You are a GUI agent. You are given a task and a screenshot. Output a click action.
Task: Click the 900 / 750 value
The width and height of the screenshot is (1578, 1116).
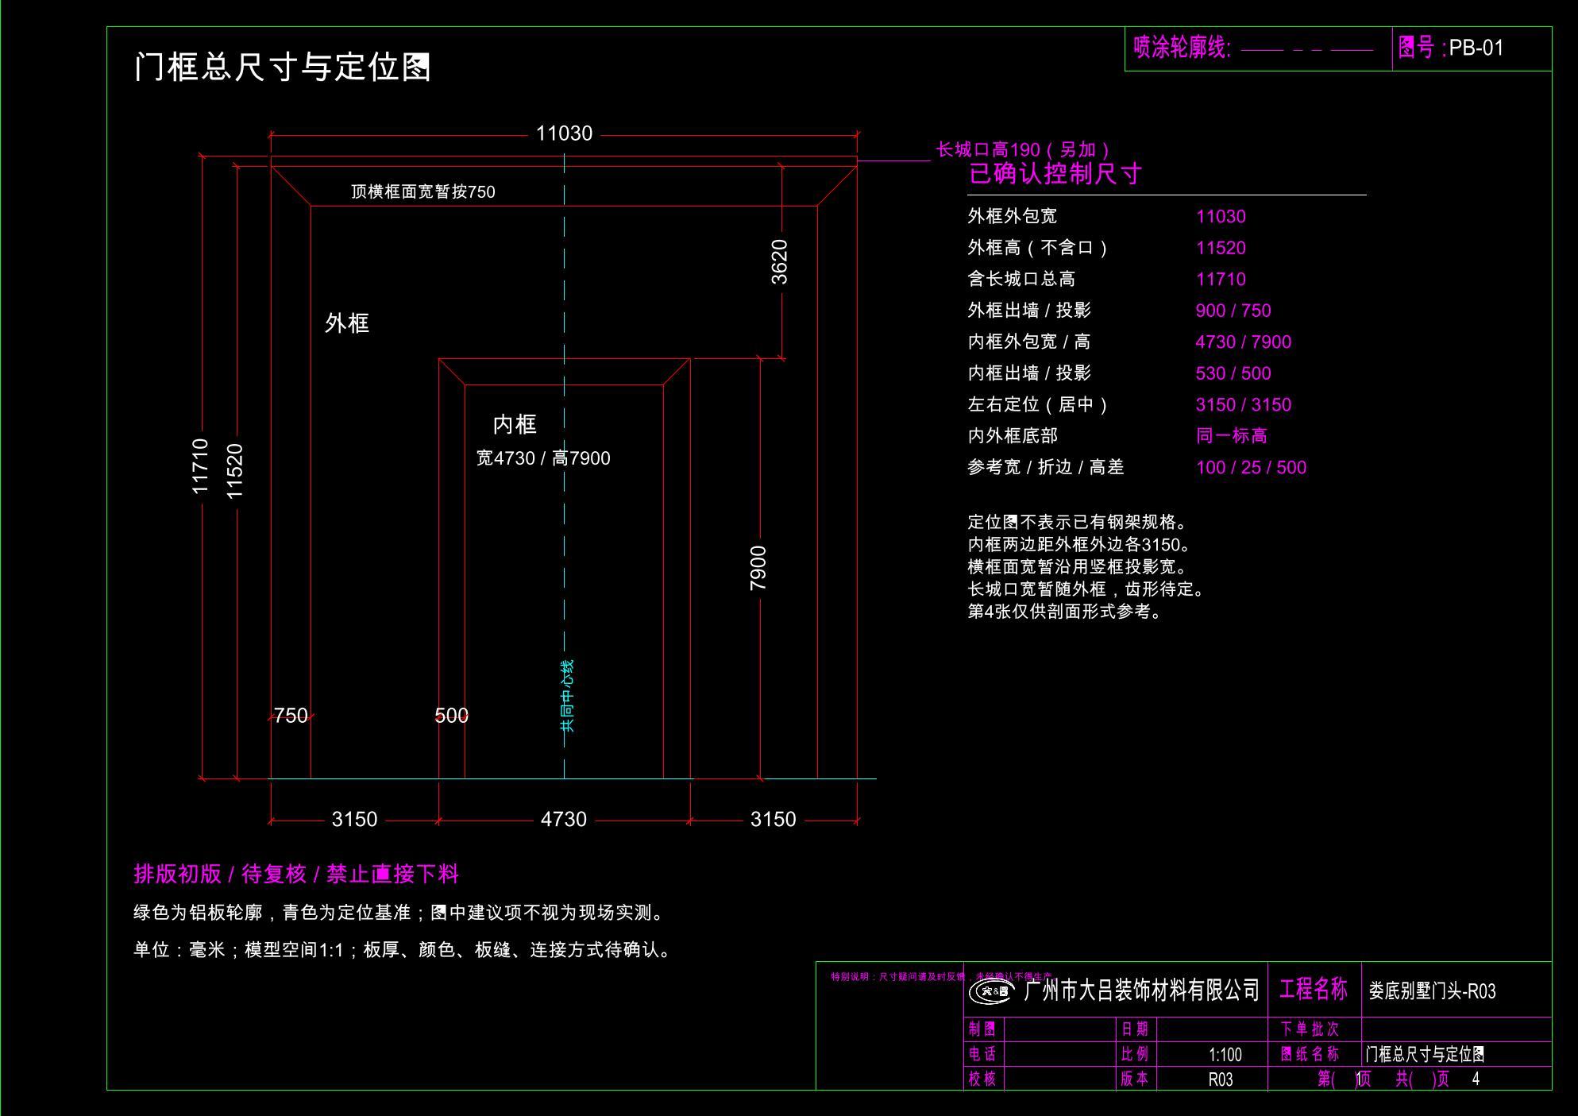point(1233,311)
